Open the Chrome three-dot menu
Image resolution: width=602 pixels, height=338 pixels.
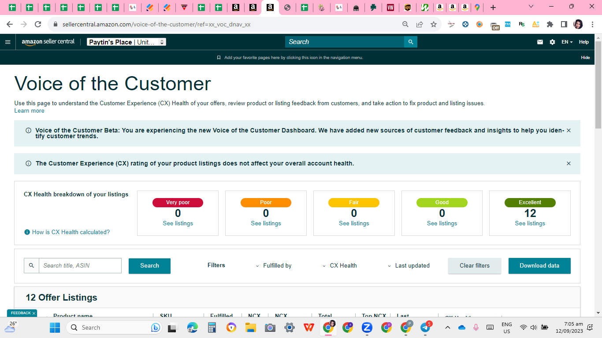point(592,24)
